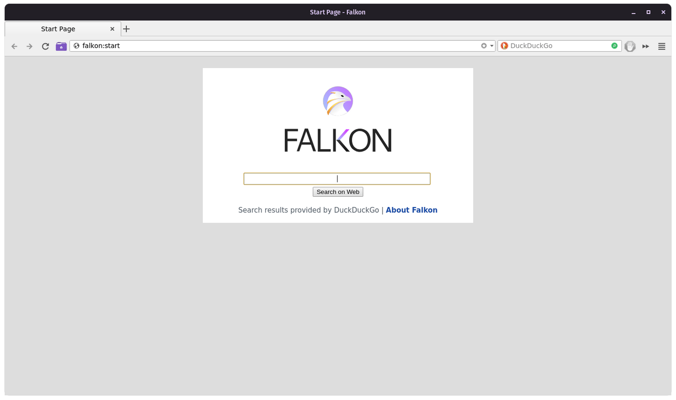Open the DuckDuckGo search engine selector
This screenshot has height=400, width=676.
pos(504,46)
